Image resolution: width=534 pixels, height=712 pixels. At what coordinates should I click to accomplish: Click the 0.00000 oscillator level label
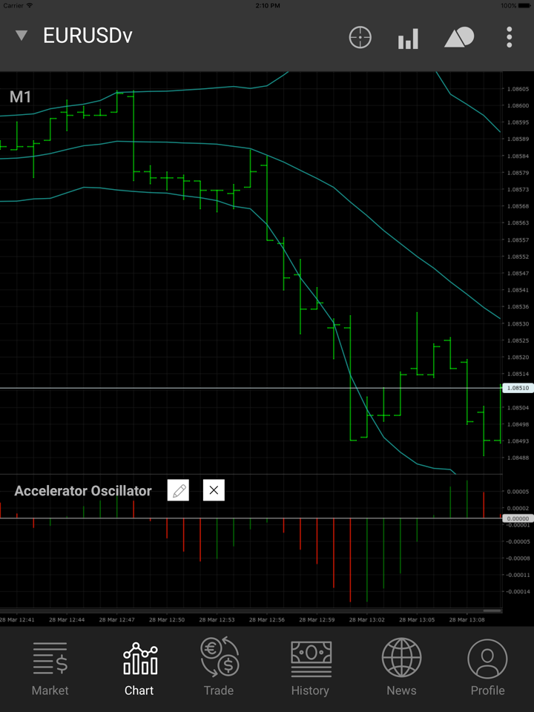(x=517, y=518)
